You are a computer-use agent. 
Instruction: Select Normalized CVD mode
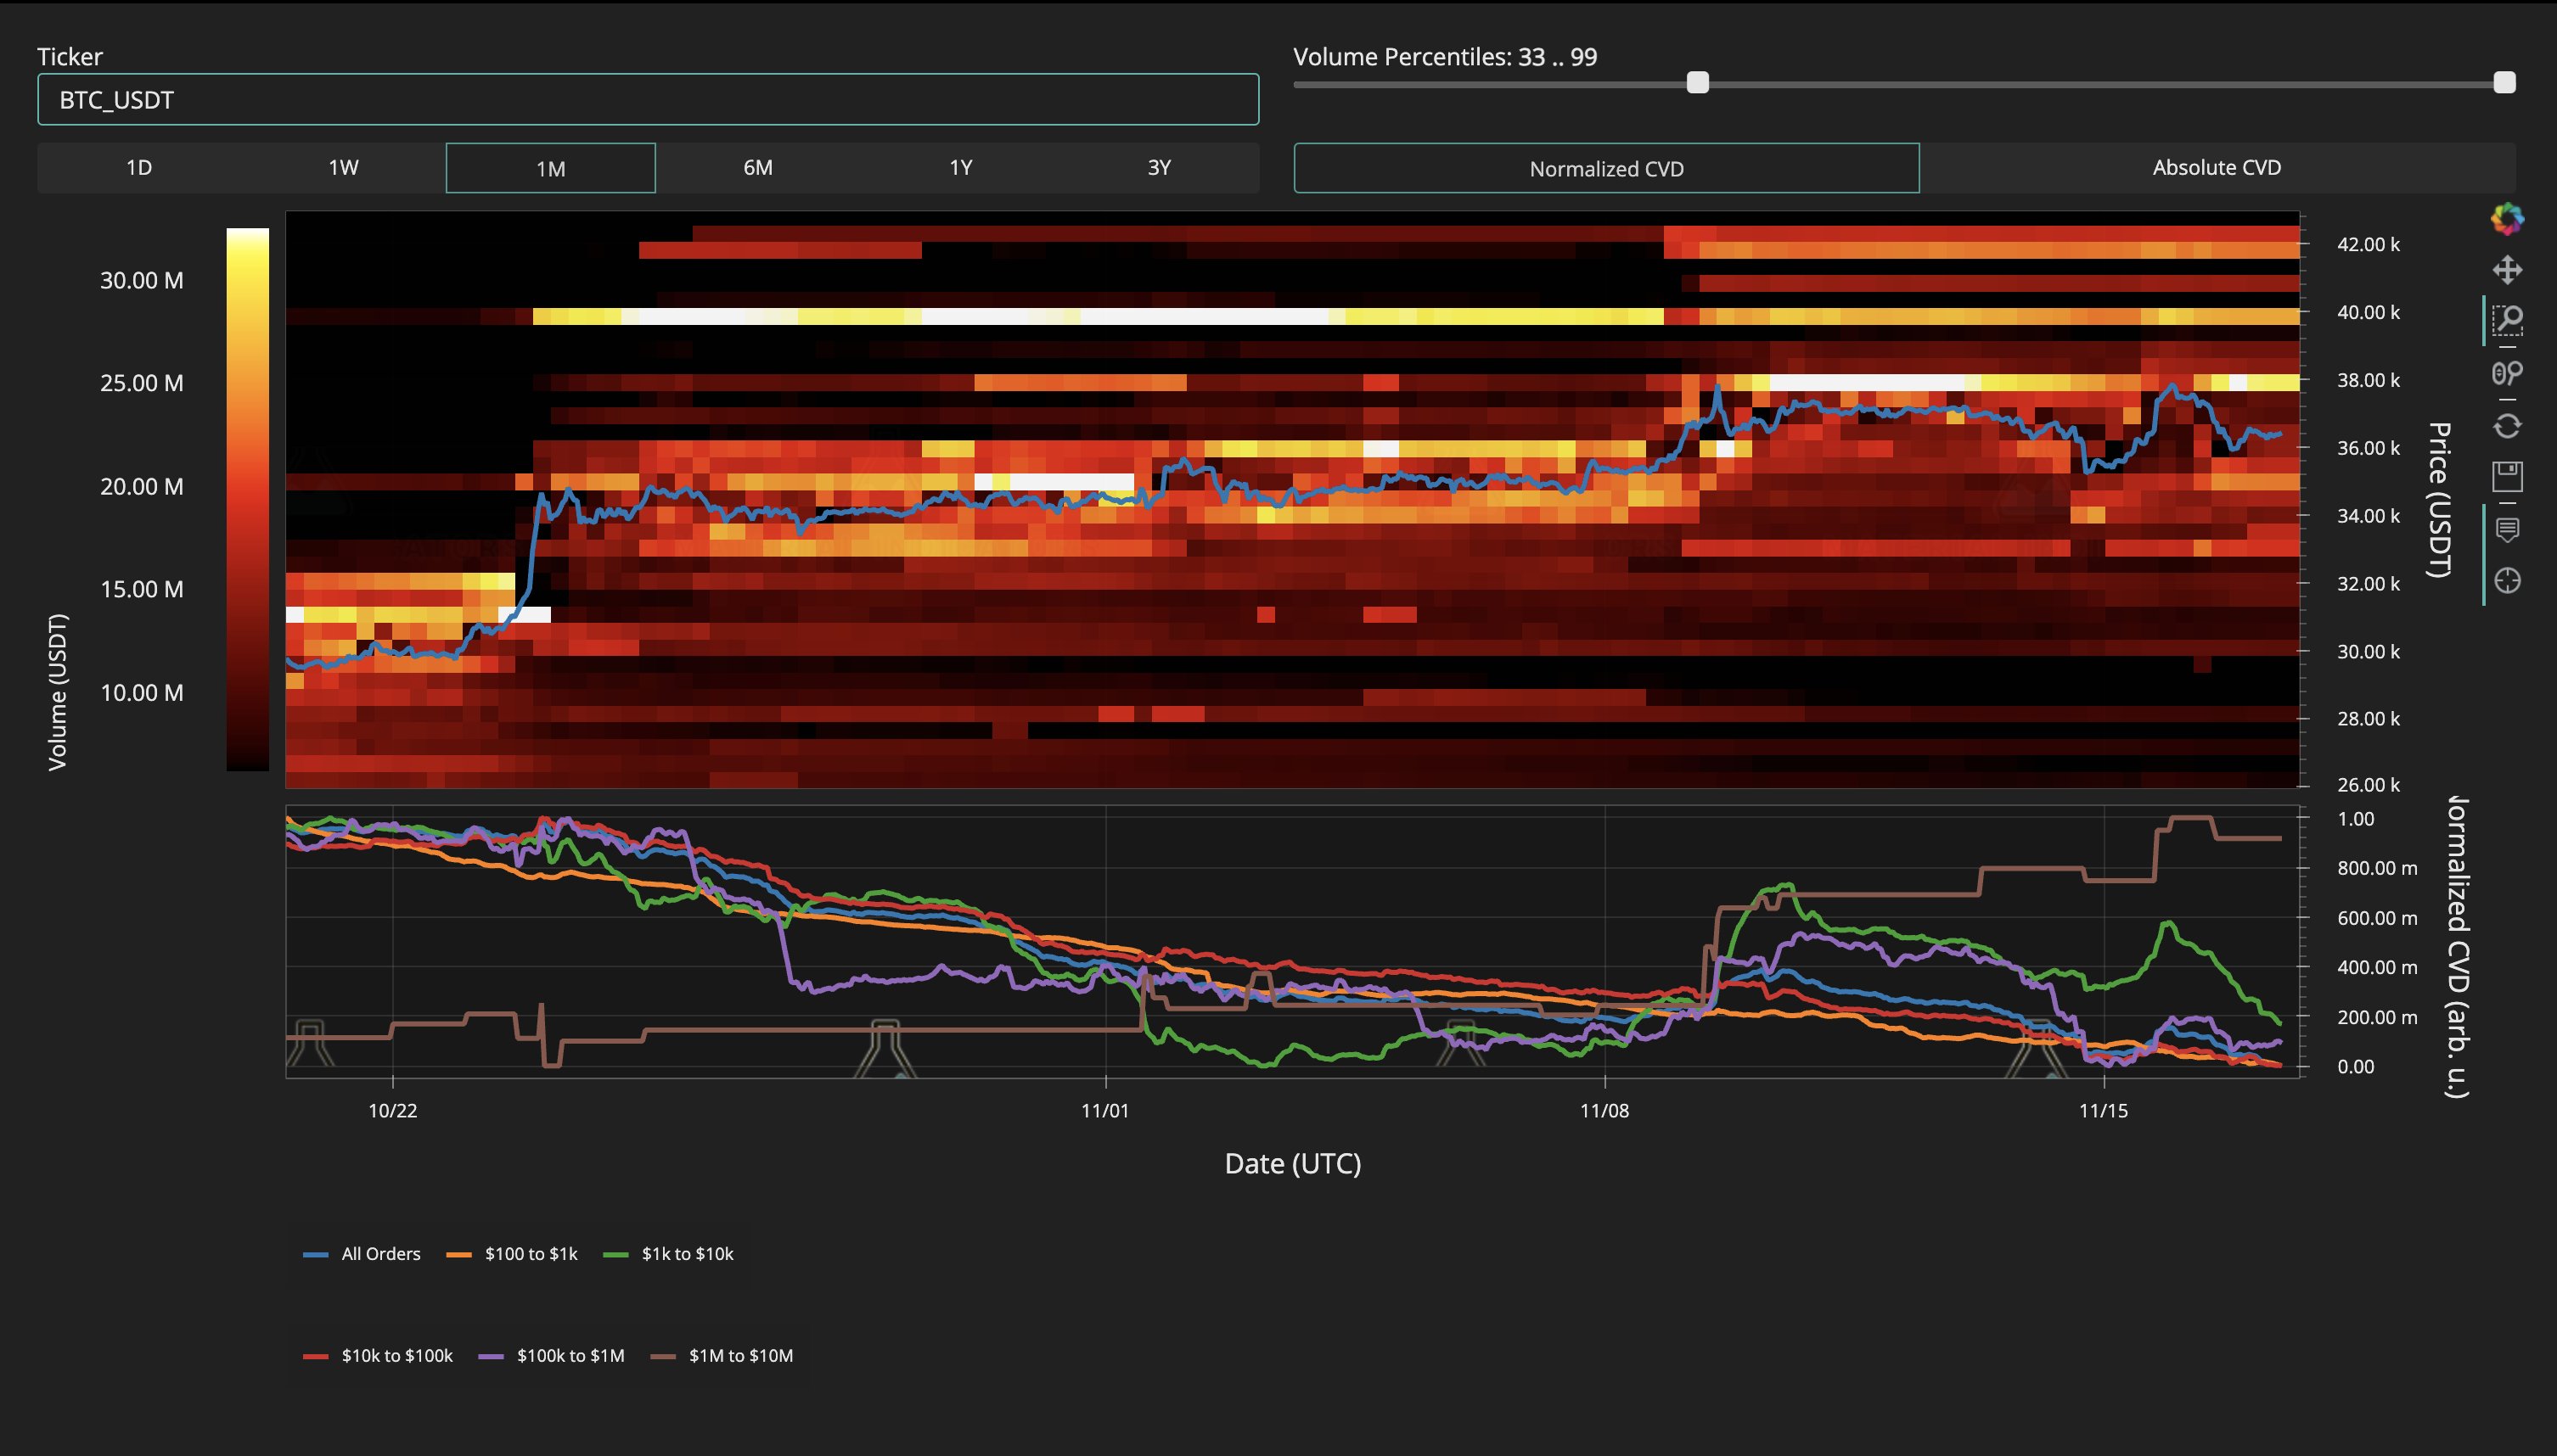1605,168
